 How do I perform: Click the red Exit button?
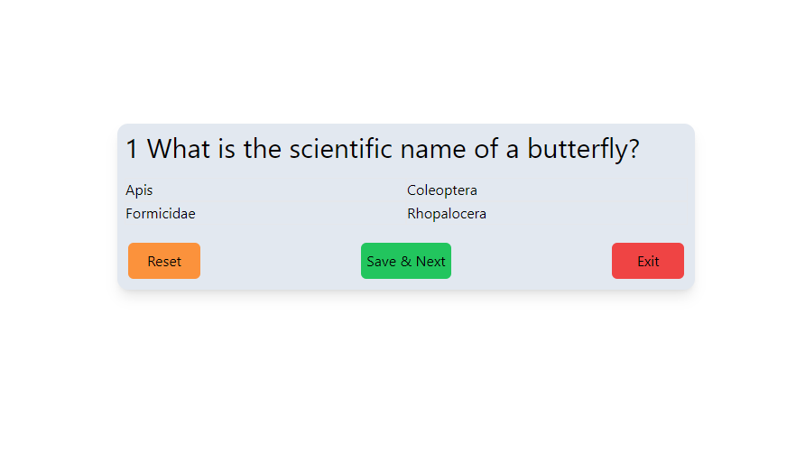(x=647, y=261)
